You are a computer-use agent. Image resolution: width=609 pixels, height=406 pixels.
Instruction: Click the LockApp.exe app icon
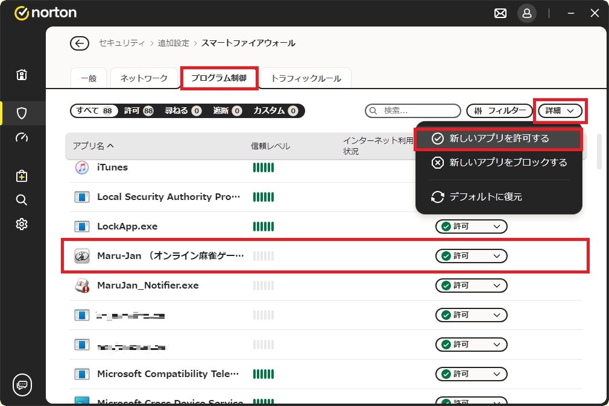[x=82, y=226]
